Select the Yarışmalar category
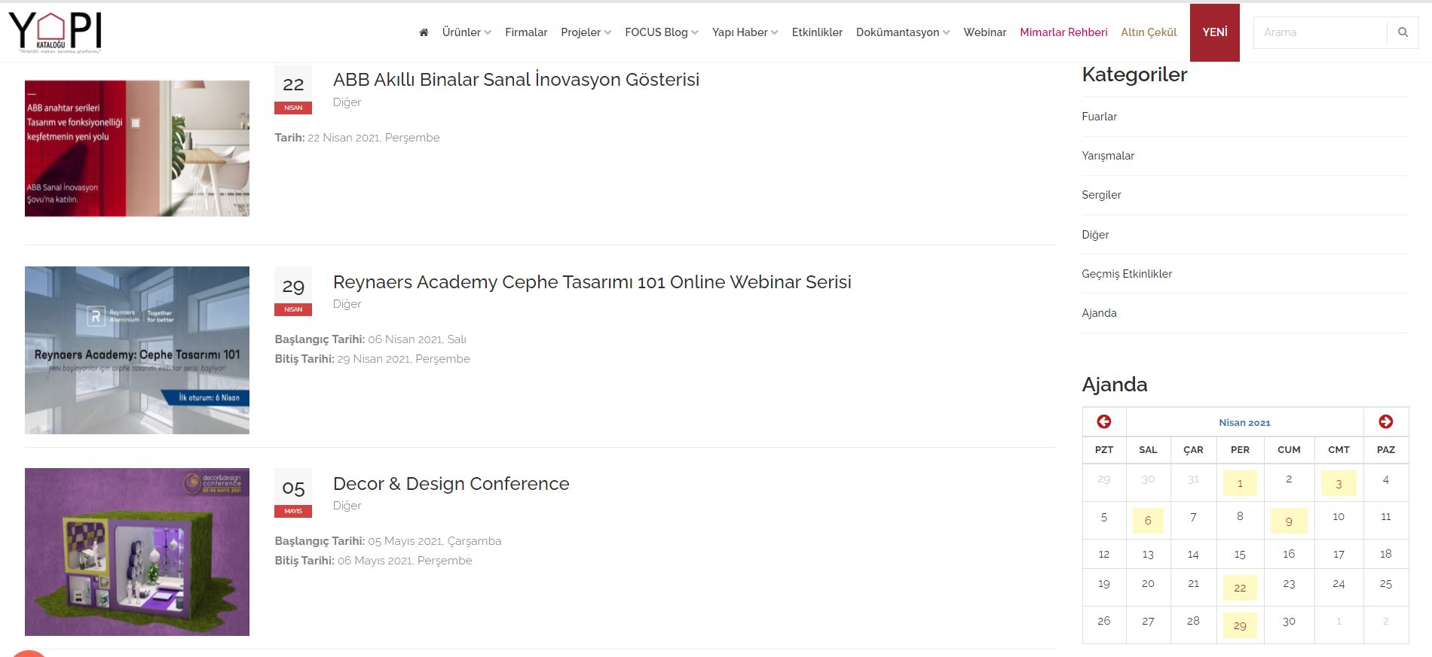Viewport: 1432px width, 657px height. tap(1108, 156)
